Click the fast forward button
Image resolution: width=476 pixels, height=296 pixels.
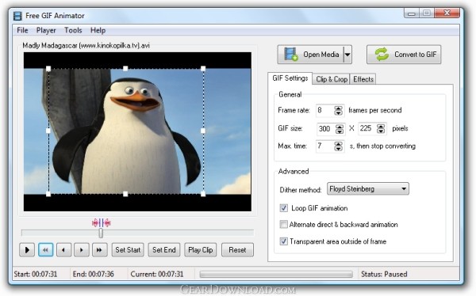[99, 250]
